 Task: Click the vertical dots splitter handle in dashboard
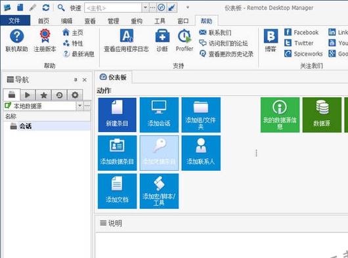[256, 153]
